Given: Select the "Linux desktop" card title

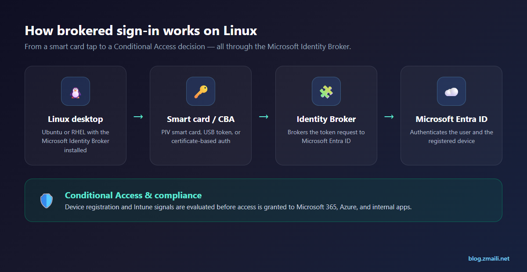Looking at the screenshot, I should [76, 119].
